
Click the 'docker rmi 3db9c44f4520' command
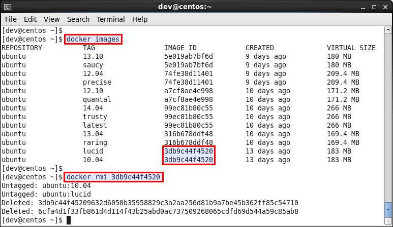[113, 177]
